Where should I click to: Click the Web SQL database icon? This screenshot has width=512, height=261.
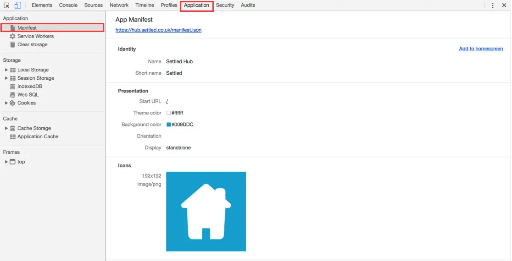pos(12,95)
